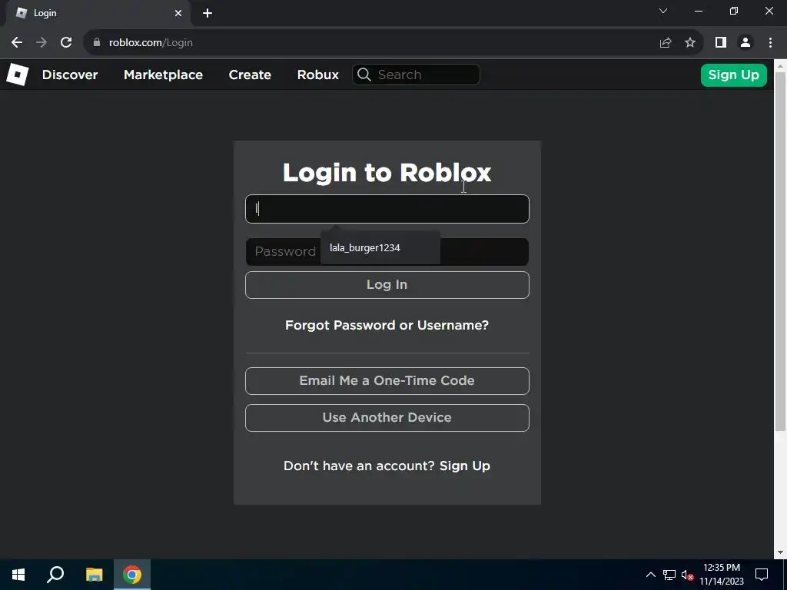Click Use Another Device button

[387, 418]
